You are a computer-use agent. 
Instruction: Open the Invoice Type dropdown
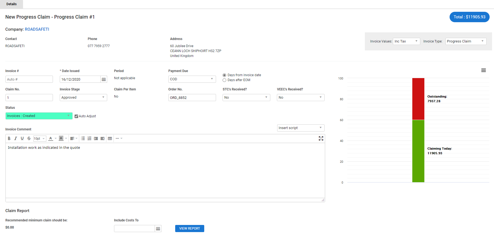click(x=466, y=41)
